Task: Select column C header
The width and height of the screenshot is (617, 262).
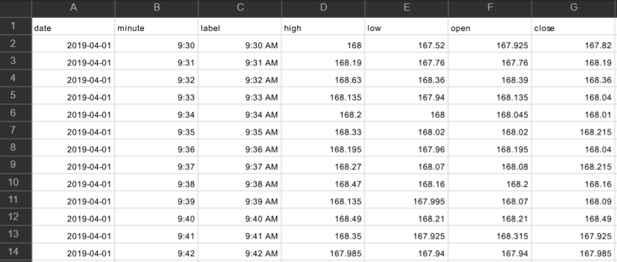Action: click(x=240, y=9)
